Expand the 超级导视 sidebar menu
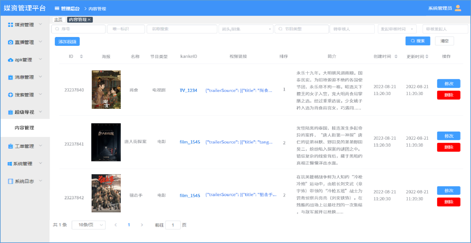 pos(24,112)
